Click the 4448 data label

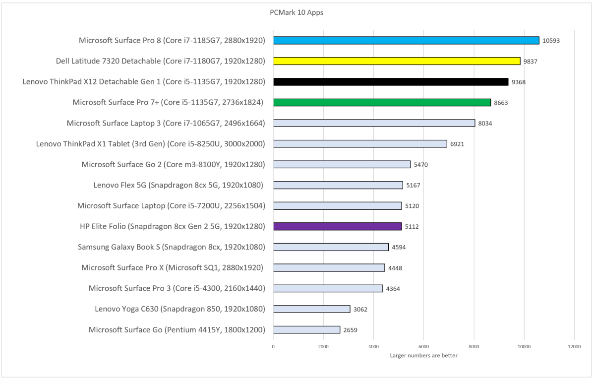(395, 268)
